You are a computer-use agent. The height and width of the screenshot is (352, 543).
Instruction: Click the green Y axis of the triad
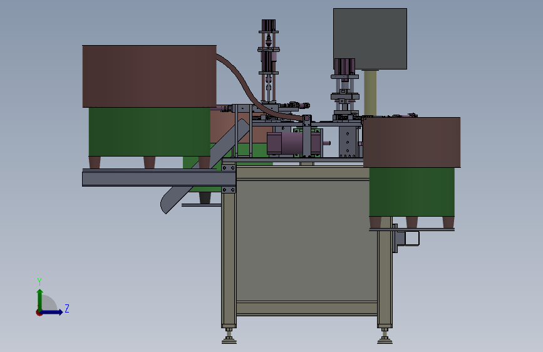(40, 299)
